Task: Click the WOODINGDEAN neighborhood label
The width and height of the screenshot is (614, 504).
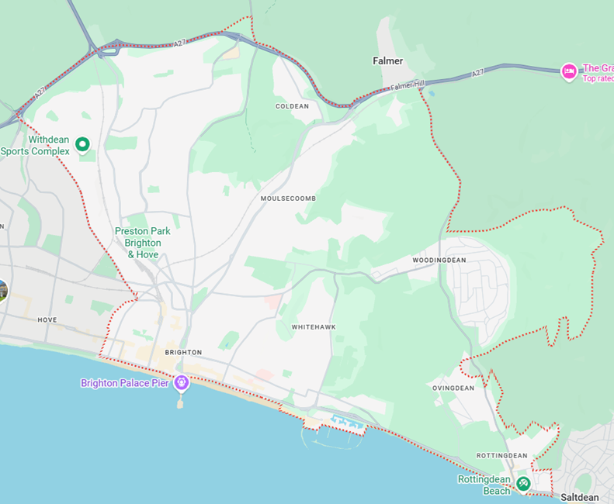Action: tap(439, 261)
